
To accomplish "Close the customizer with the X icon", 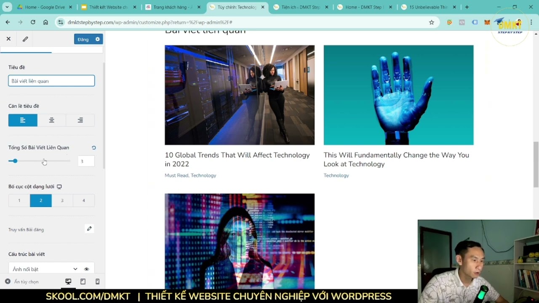I will 8,39.
